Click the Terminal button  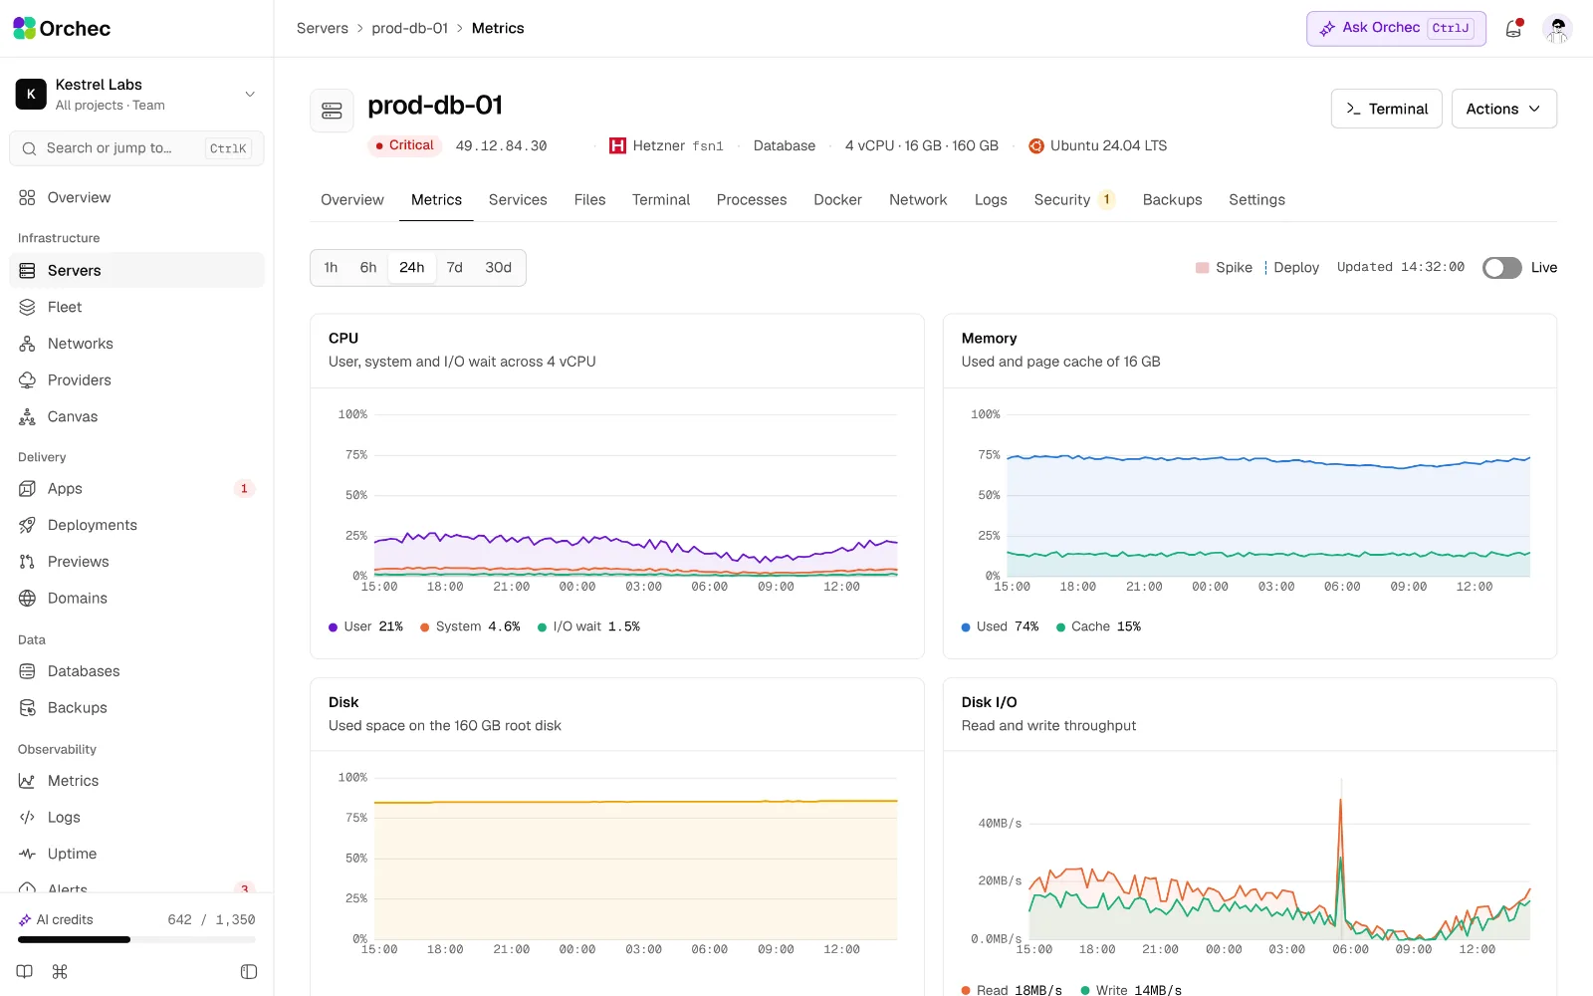coord(1386,109)
